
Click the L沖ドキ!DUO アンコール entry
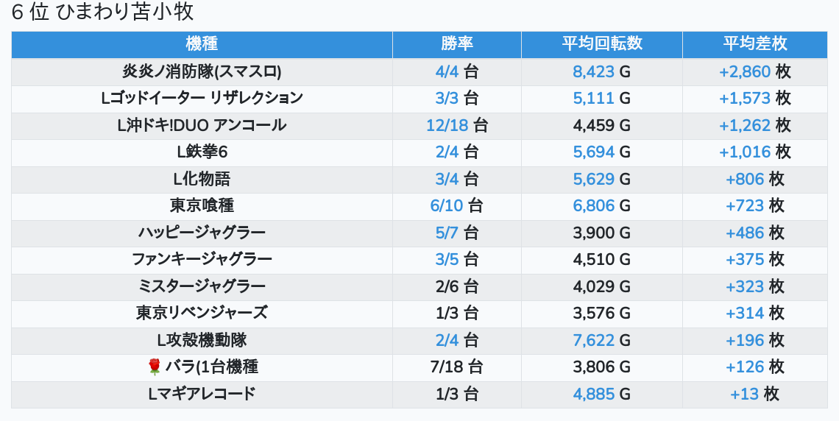202,125
